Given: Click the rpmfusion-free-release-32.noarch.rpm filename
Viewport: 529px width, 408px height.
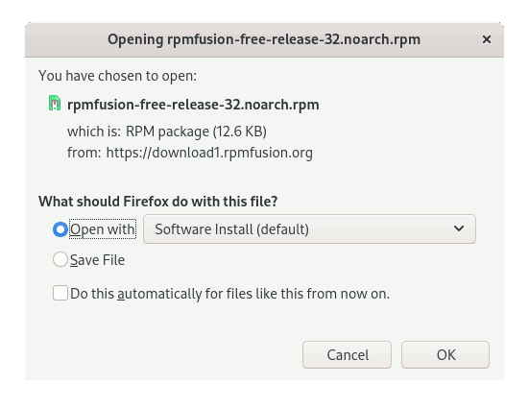Looking at the screenshot, I should (193, 105).
